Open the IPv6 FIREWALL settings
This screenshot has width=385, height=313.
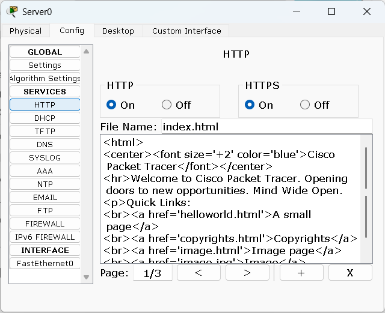pos(45,237)
